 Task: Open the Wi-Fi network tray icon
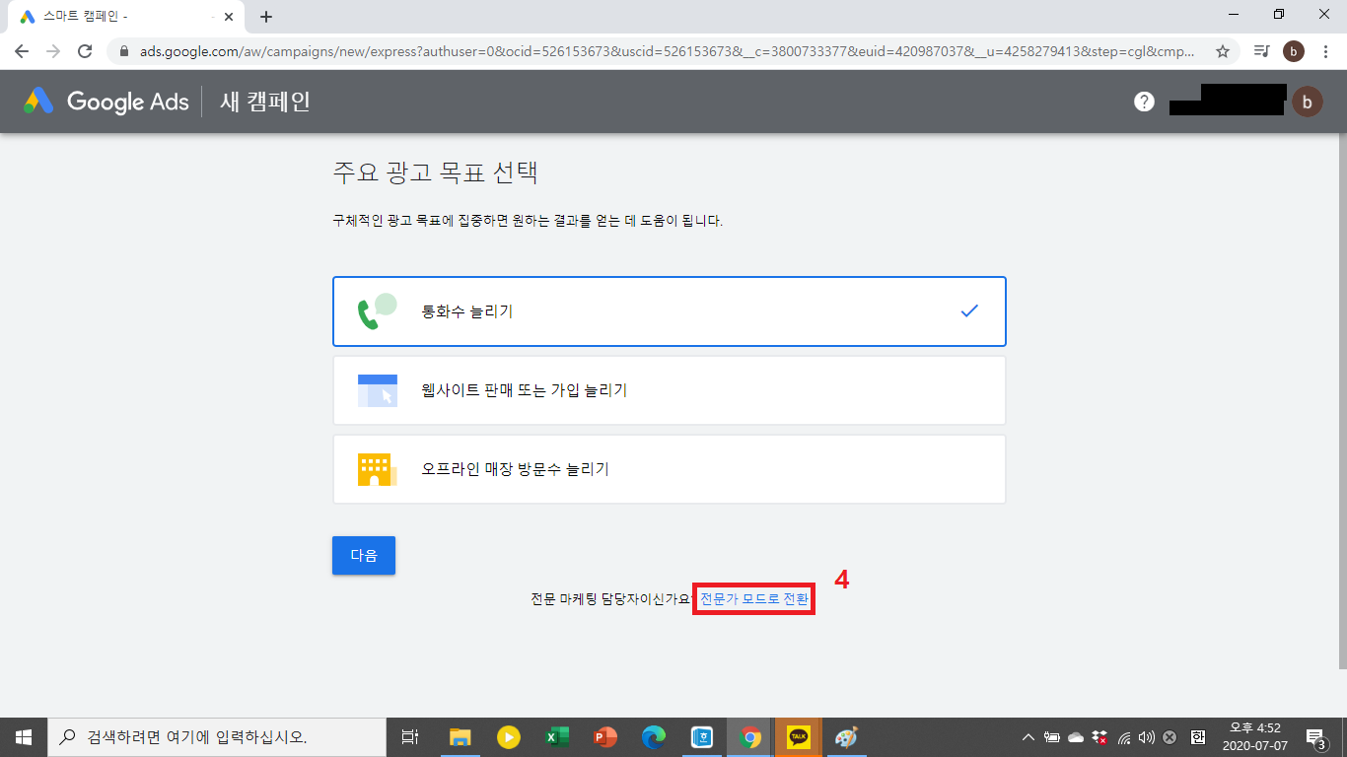pos(1124,737)
